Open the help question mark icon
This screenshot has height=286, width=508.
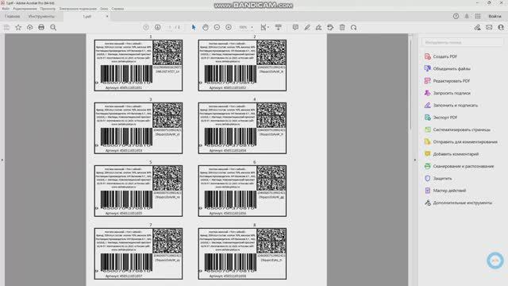click(x=456, y=16)
